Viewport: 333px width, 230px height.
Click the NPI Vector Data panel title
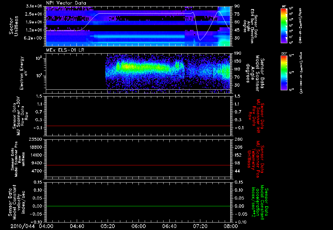point(66,3)
